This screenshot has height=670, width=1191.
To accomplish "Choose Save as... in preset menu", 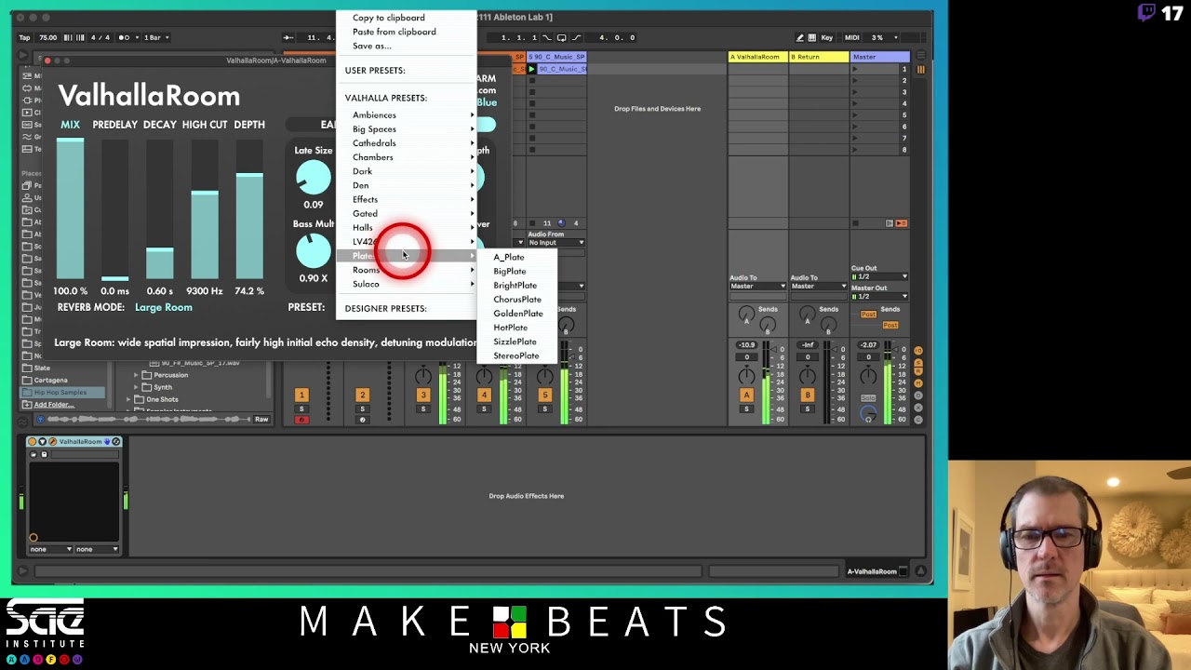I will [x=372, y=46].
